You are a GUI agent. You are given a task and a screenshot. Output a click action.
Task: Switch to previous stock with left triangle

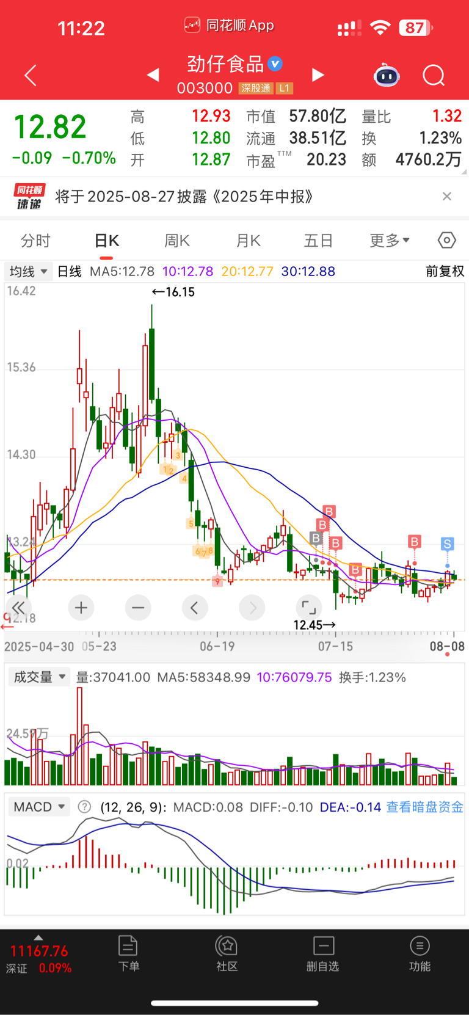[x=153, y=75]
